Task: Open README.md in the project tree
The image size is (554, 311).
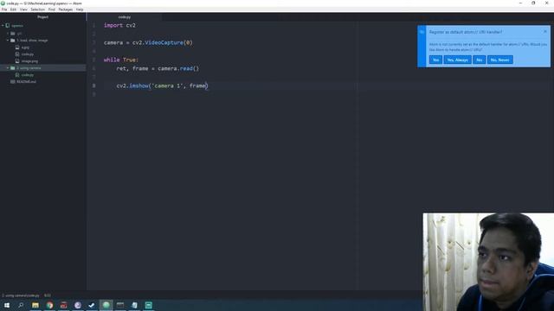Action: (x=26, y=82)
